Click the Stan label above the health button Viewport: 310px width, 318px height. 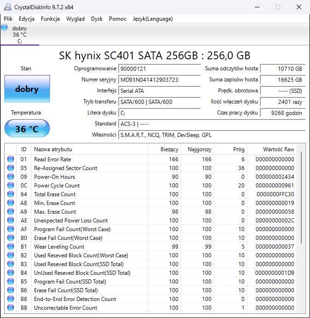tap(26, 68)
